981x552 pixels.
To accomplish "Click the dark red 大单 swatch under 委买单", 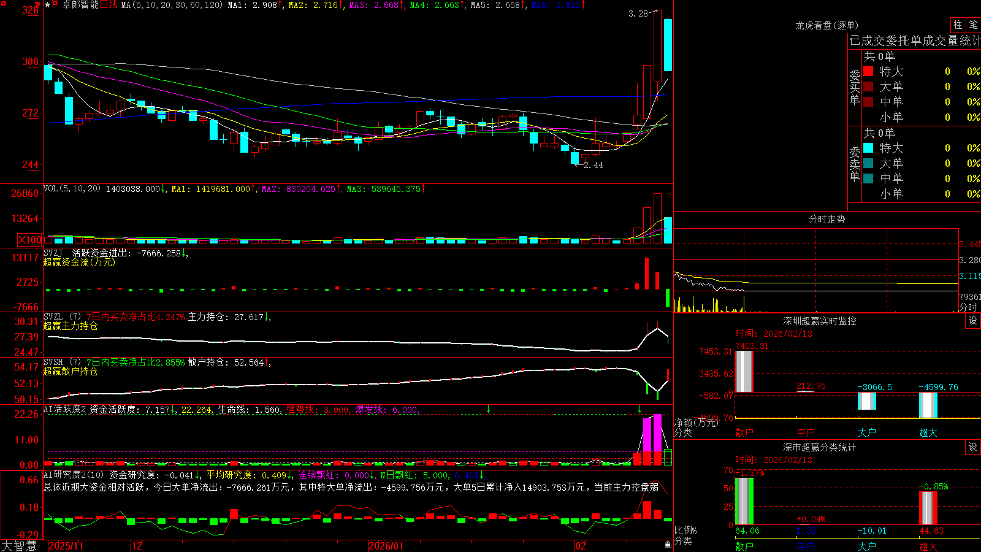I will click(868, 86).
